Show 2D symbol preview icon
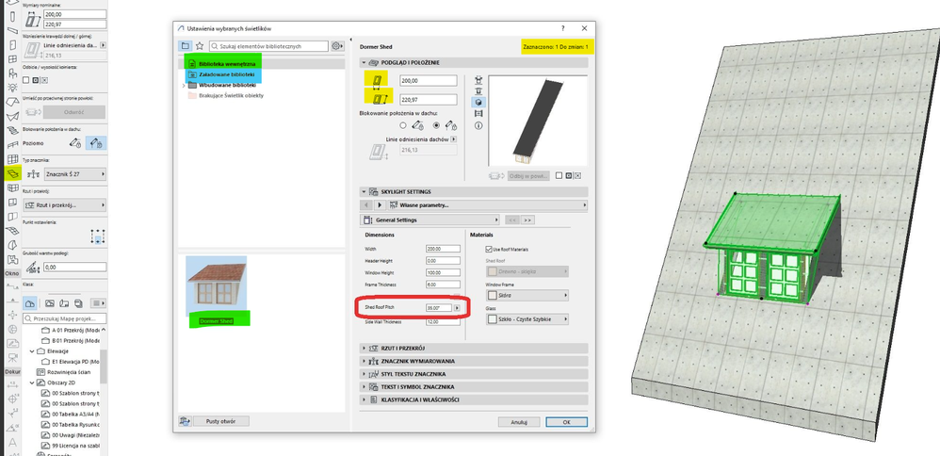The height and width of the screenshot is (456, 940). tap(479, 80)
